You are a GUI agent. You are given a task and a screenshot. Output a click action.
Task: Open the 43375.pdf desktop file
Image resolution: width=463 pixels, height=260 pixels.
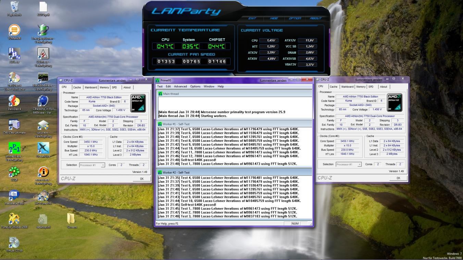[x=43, y=6]
